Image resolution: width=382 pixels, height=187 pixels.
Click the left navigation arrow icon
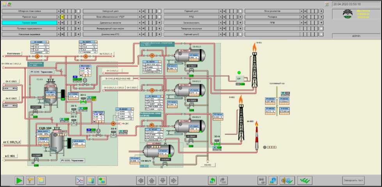point(140,180)
